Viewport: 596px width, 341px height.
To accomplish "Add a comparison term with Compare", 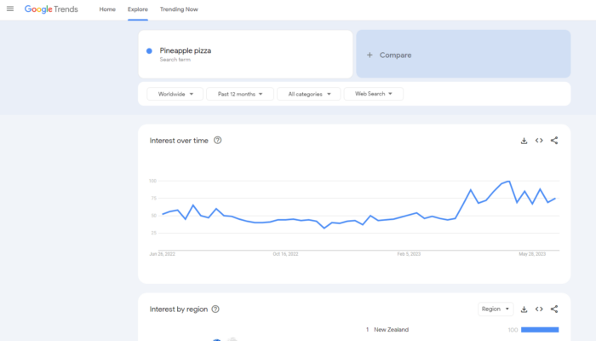I will pos(463,54).
